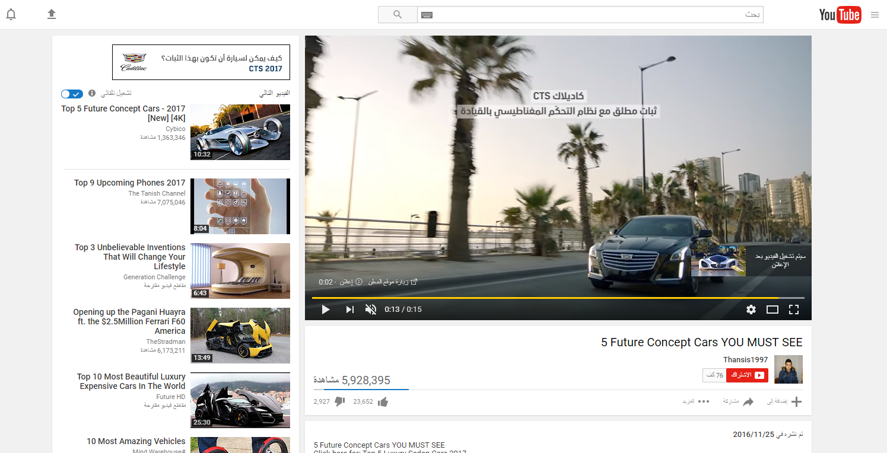Open the Cadillac CTS 2017 ad banner
This screenshot has height=453, width=887.
tap(201, 62)
